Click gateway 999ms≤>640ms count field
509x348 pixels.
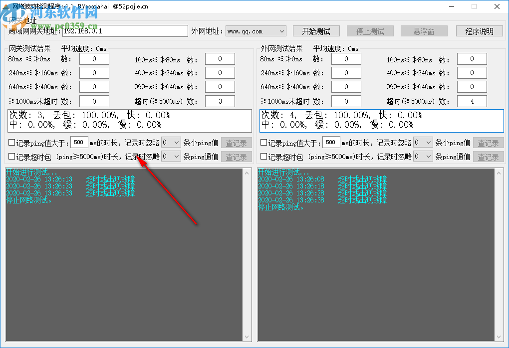pyautogui.click(x=220, y=87)
